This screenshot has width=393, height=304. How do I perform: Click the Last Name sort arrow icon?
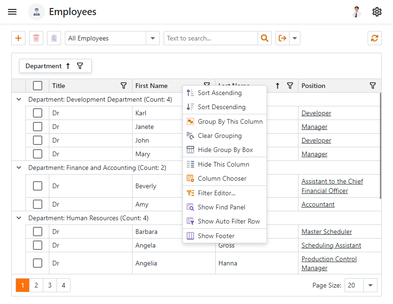click(x=277, y=86)
